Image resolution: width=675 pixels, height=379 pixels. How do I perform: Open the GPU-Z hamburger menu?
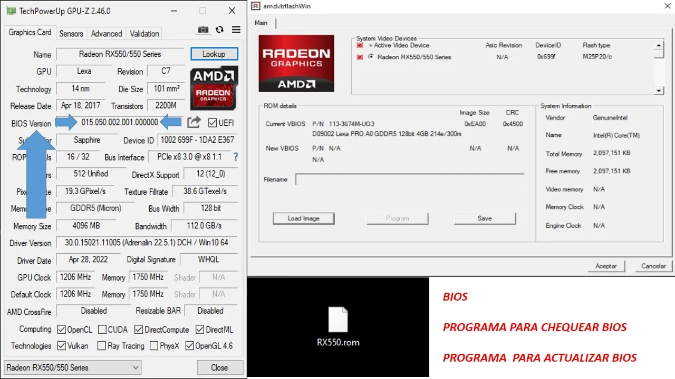coord(236,30)
